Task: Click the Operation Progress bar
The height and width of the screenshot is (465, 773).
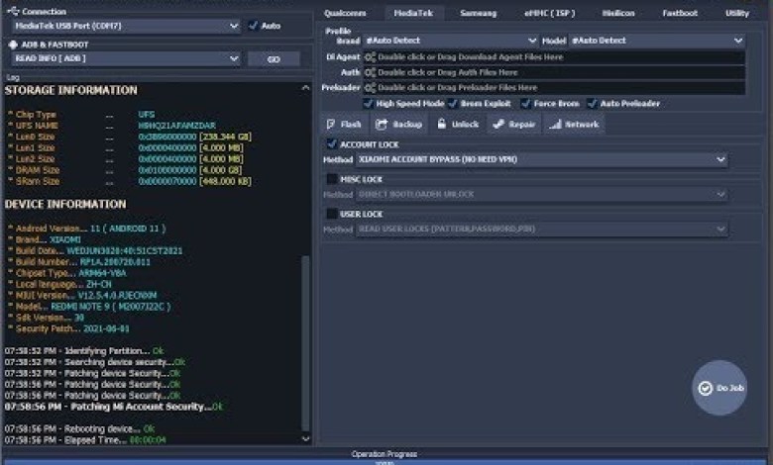Action: [385, 462]
